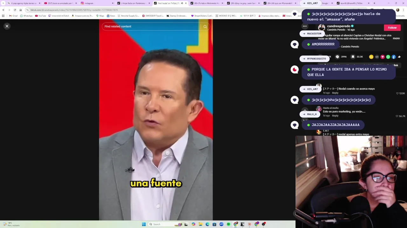Send to friends with red arrow icon
The image size is (407, 228).
tap(383, 57)
